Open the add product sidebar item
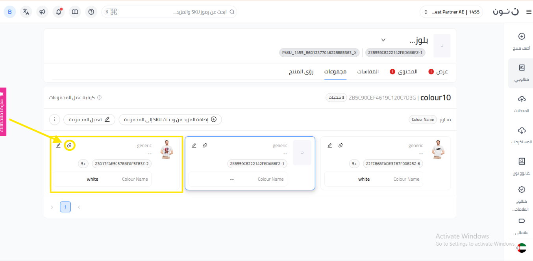Image resolution: width=533 pixels, height=261 pixels. tap(522, 41)
